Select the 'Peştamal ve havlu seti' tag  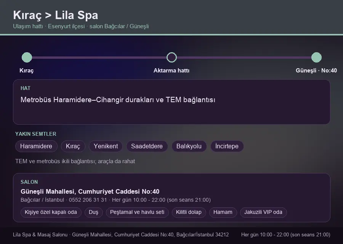click(x=137, y=212)
